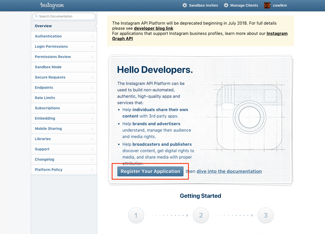Expand the Platform Policy row chevron
This screenshot has height=234, width=325.
point(92,170)
